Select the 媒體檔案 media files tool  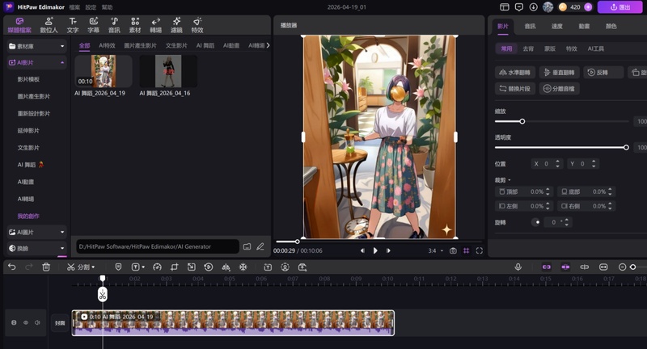pos(19,25)
